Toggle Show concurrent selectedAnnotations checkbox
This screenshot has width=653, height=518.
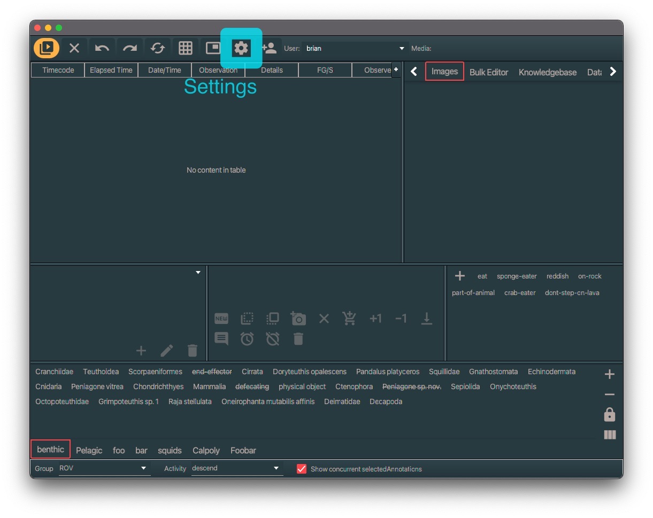click(x=302, y=469)
